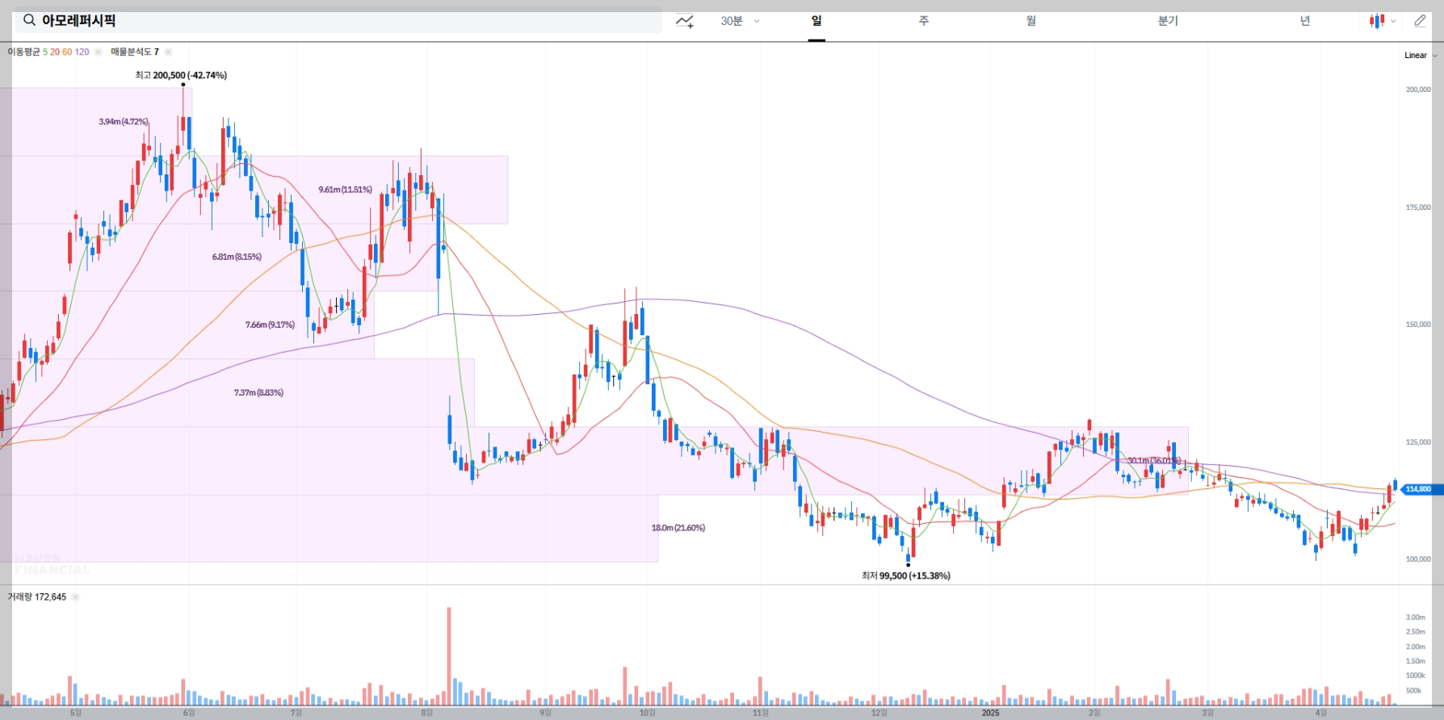Click the tallest August volume bar
Screen dimensions: 1444x720
449,656
